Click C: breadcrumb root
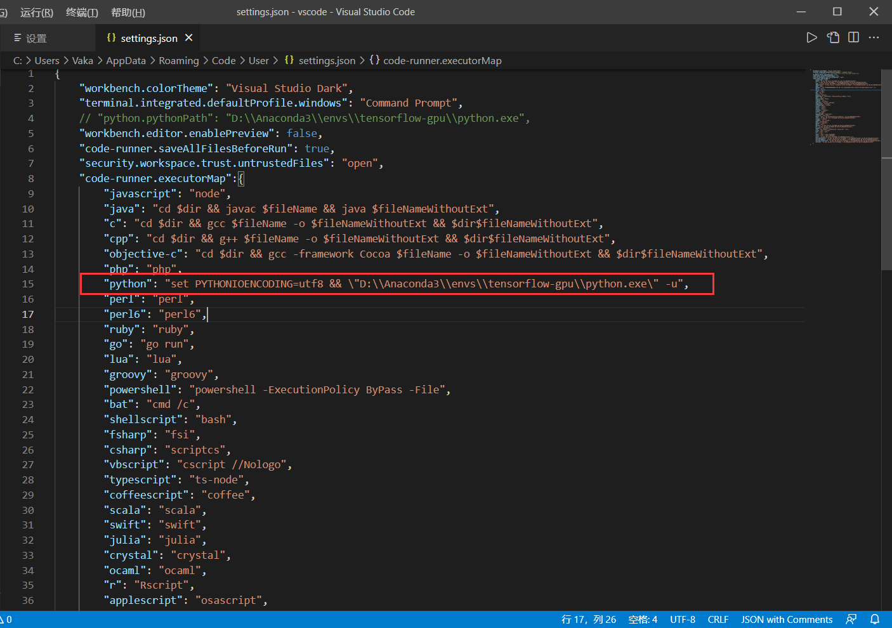Screen dimensions: 892x628 [18, 61]
